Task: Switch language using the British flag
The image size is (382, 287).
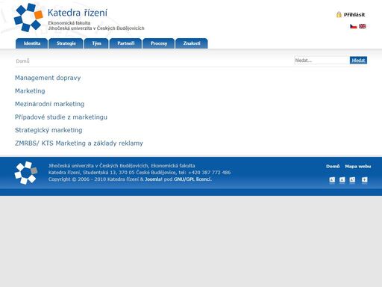Action: point(363,26)
